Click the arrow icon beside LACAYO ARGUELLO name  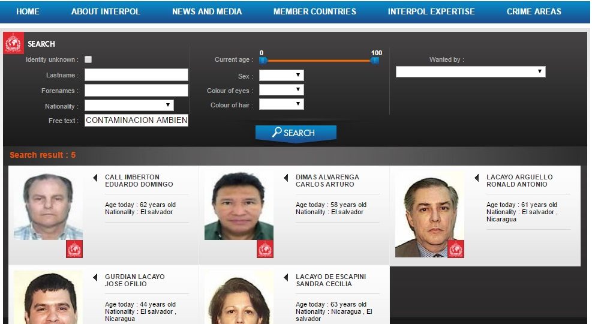tap(476, 178)
